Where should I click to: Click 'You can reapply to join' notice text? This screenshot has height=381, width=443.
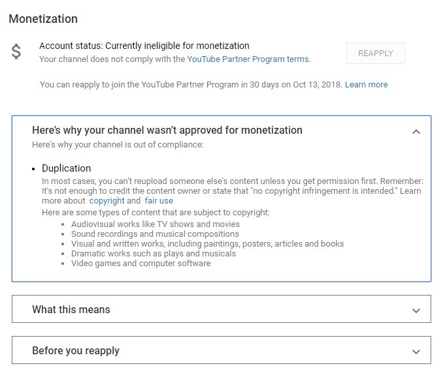pyautogui.click(x=191, y=85)
